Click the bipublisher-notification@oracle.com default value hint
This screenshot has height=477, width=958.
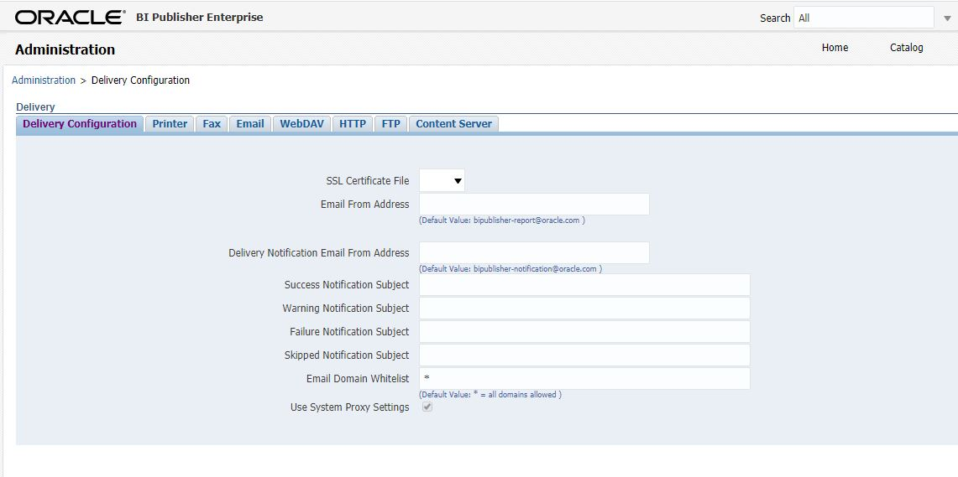pyautogui.click(x=510, y=268)
